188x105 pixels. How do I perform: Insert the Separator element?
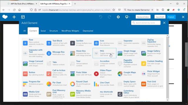click(x=128, y=43)
